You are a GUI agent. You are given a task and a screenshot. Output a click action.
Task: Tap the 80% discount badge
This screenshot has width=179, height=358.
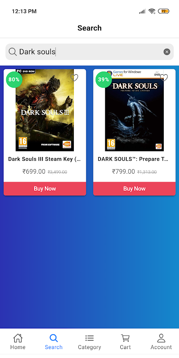14,80
